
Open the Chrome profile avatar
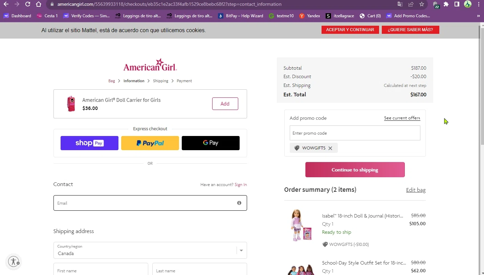(468, 4)
